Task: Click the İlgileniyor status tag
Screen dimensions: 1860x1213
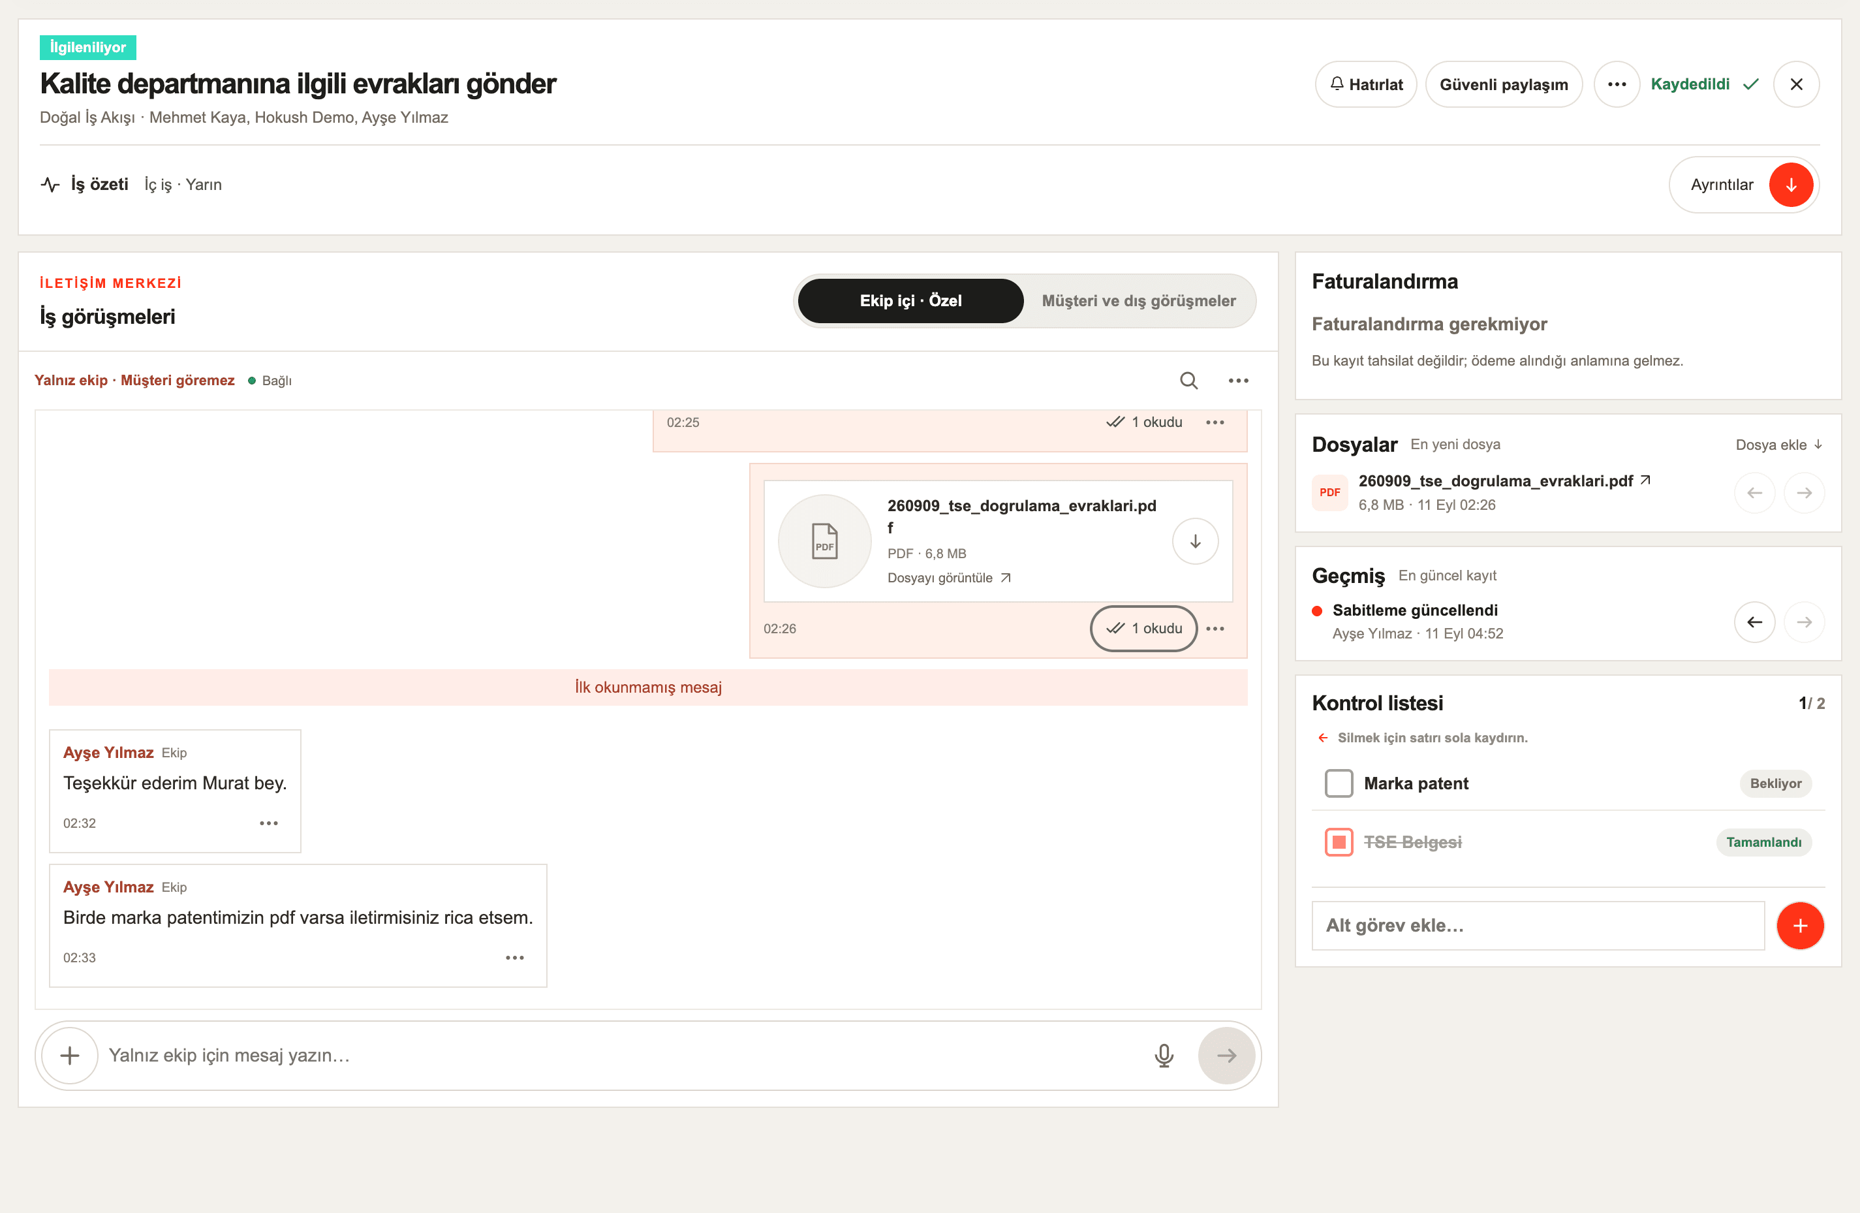Action: (x=87, y=47)
